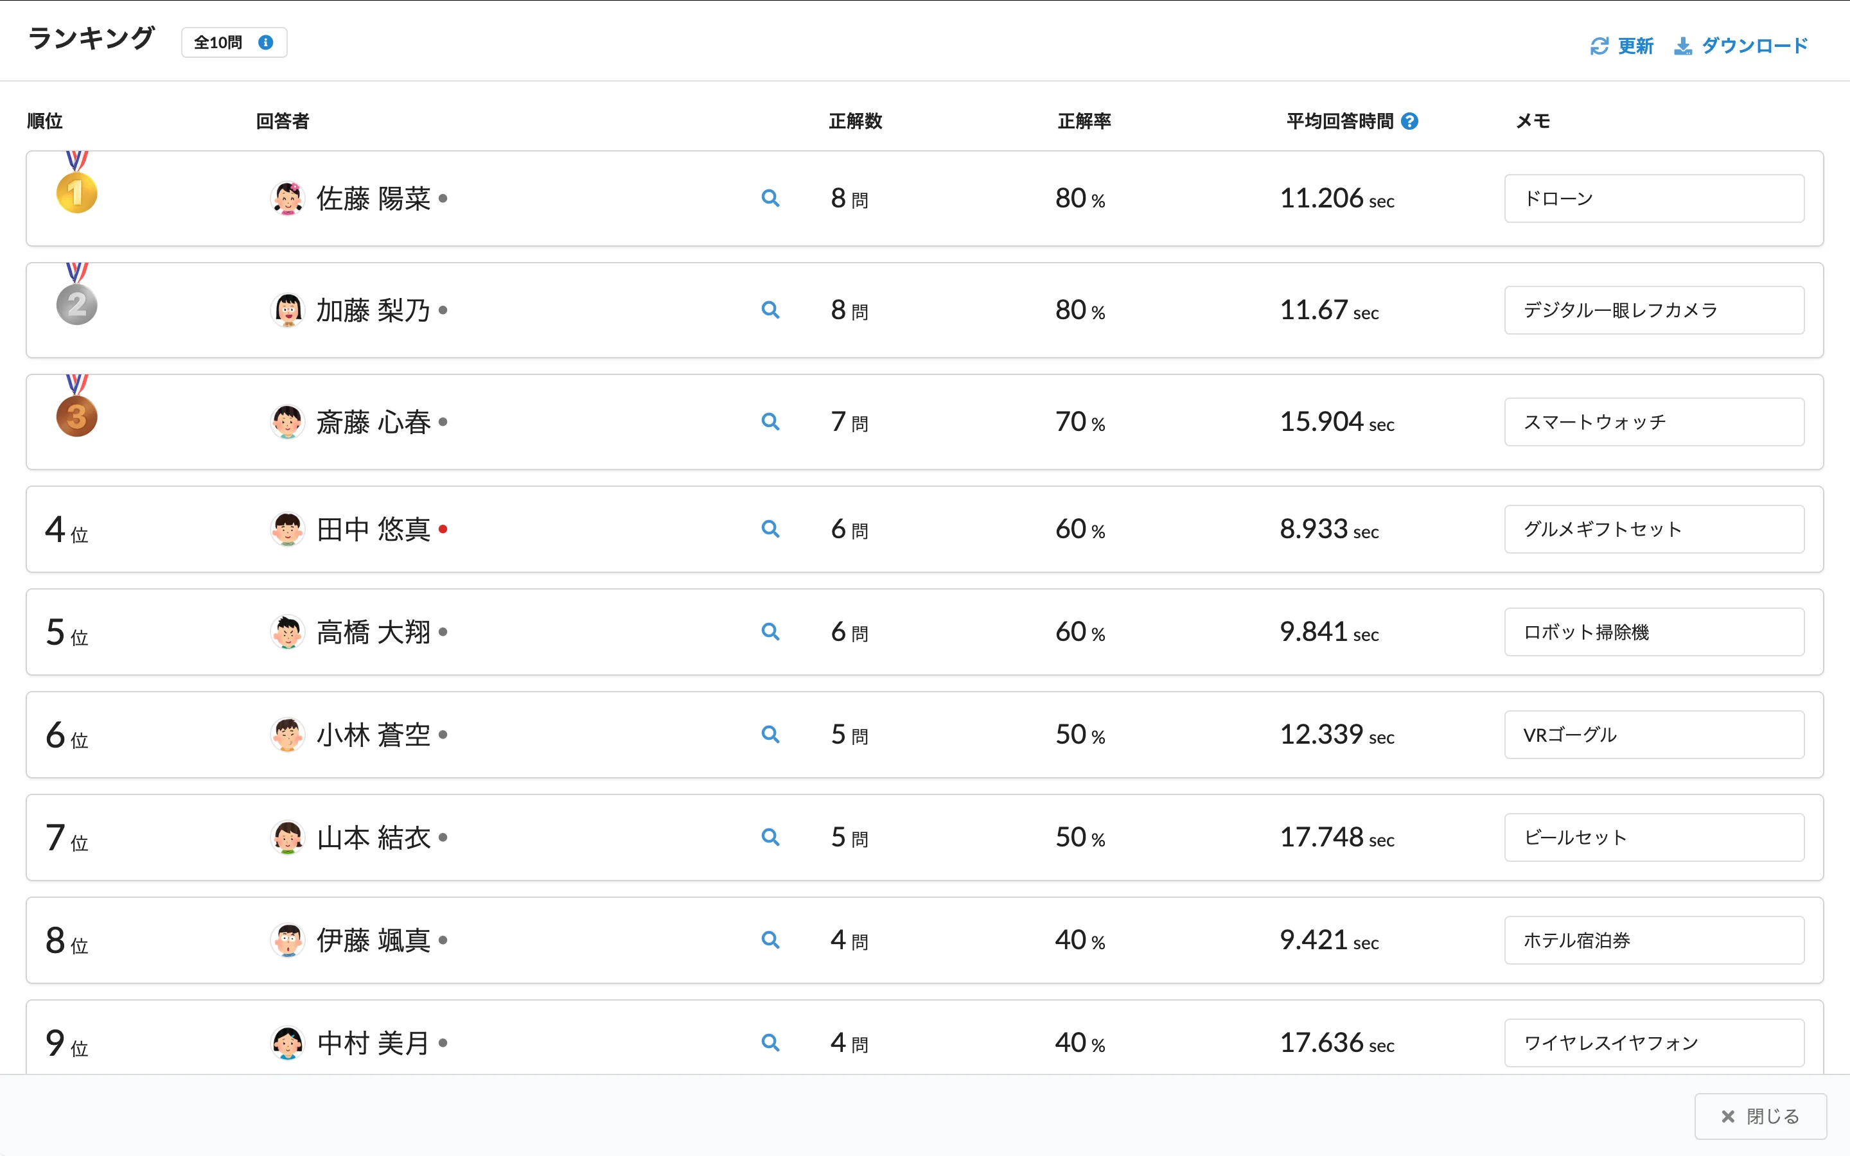
Task: Open the info icon next to 全10問
Action: 265,43
